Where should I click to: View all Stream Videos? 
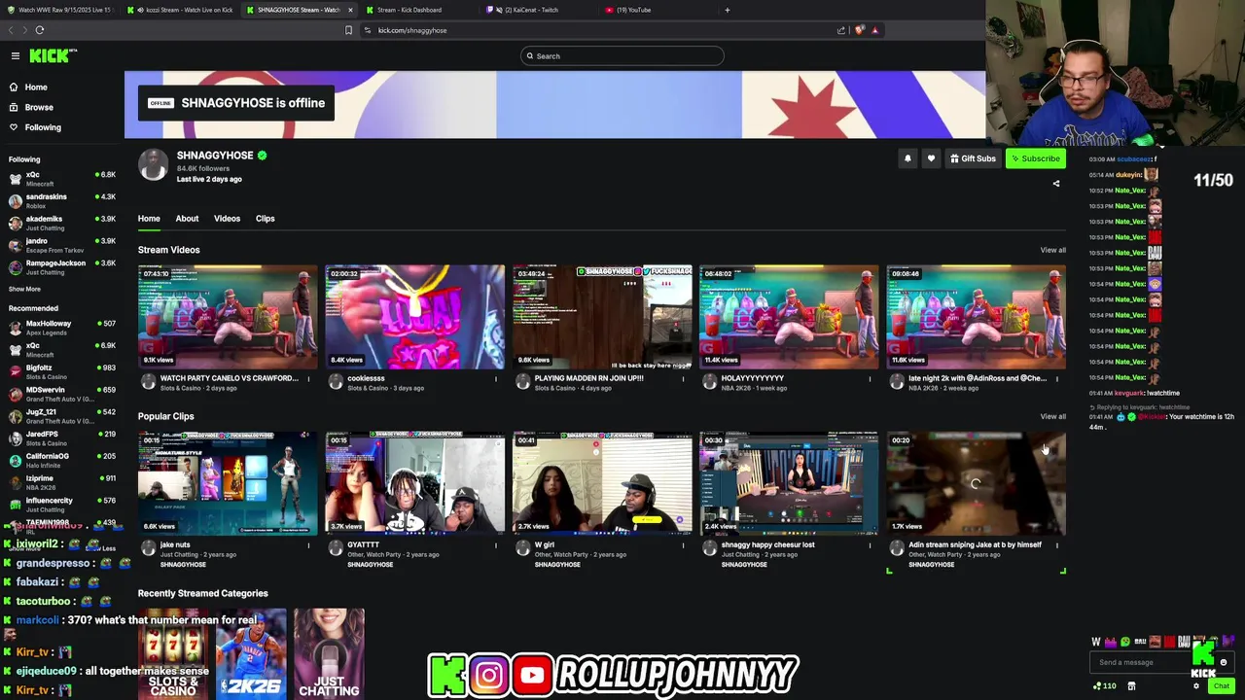(1053, 250)
